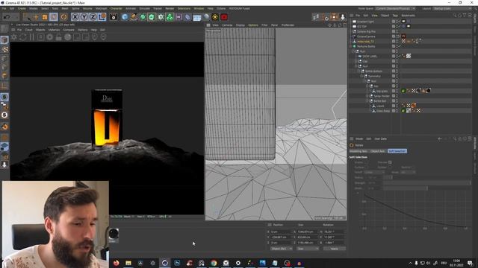Screen dimensions: 478x268
Task: Open Live Viewer Objects menu
Action: [x=40, y=30]
